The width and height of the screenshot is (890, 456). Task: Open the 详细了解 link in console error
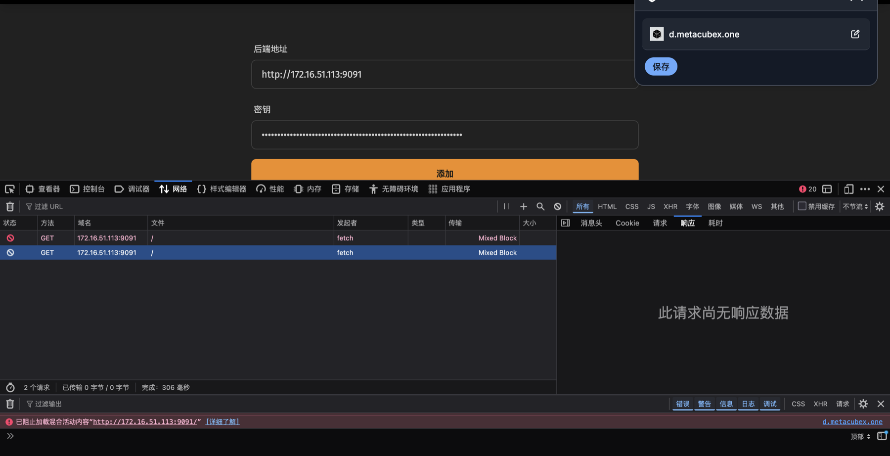point(222,422)
